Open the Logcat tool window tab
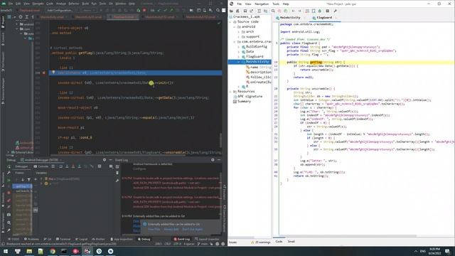Image resolution: width=455 pixels, height=256 pixels. click(x=82, y=239)
